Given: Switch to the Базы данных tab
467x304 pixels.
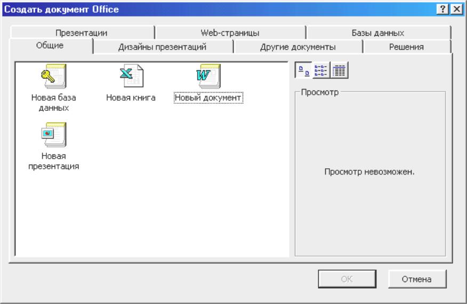Looking at the screenshot, I should [377, 32].
